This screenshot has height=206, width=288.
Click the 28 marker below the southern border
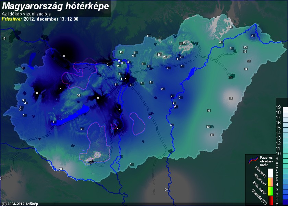pos(166,190)
